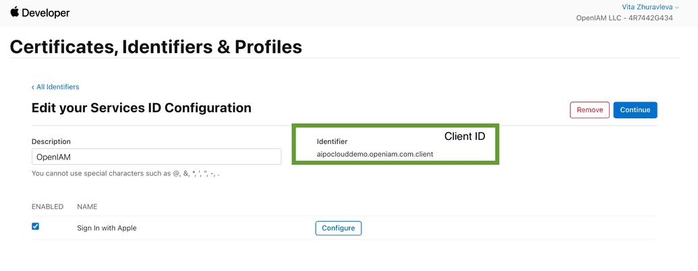Click the Apple logo icon

(x=15, y=12)
